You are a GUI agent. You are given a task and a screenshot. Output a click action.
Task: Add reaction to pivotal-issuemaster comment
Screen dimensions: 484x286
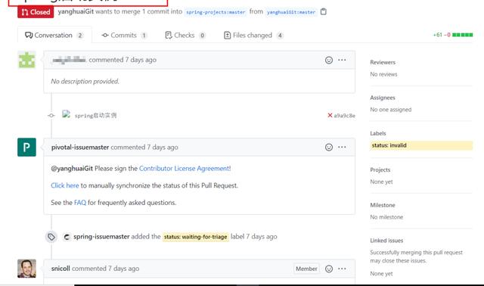click(x=329, y=148)
